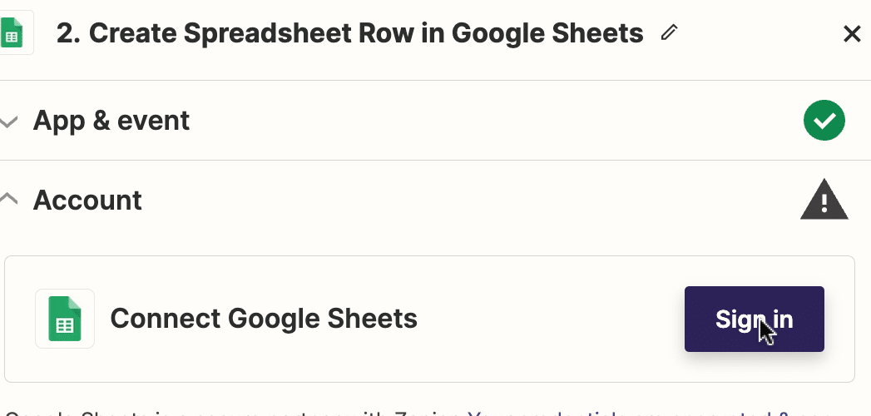
Task: Open the credentials are encrypted link
Action: [x=649, y=414]
